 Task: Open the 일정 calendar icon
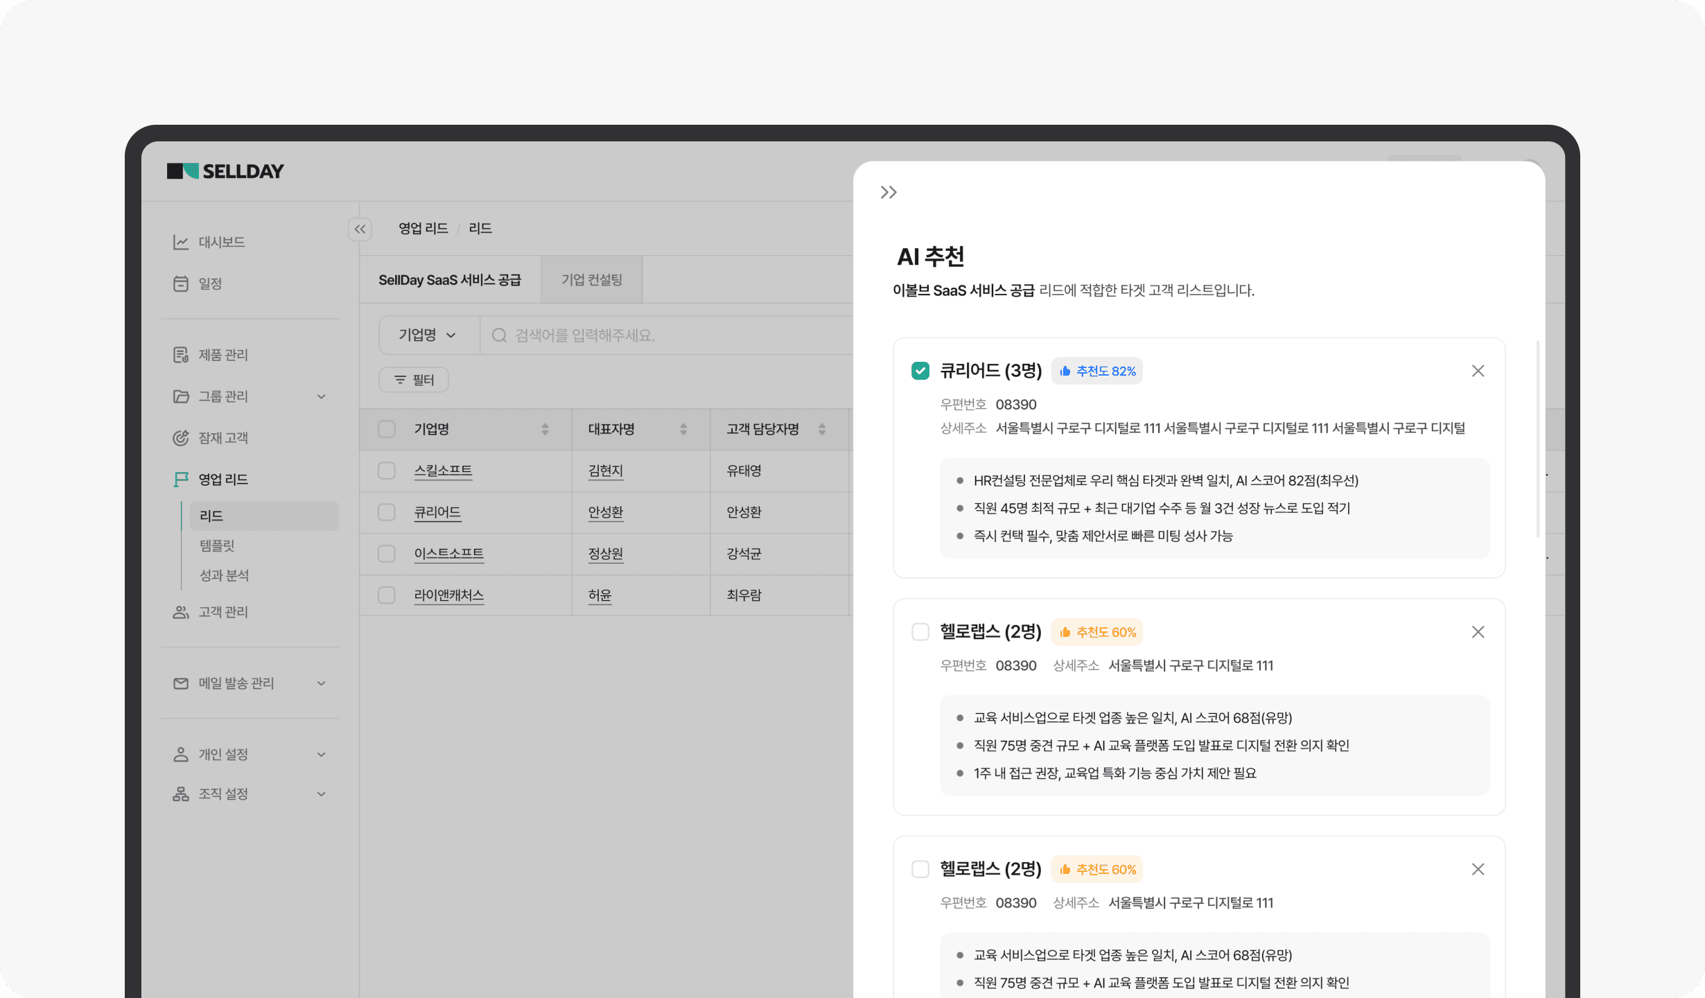click(x=181, y=283)
